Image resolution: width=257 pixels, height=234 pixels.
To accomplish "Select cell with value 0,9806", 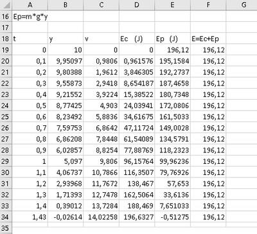I will 102,61.
